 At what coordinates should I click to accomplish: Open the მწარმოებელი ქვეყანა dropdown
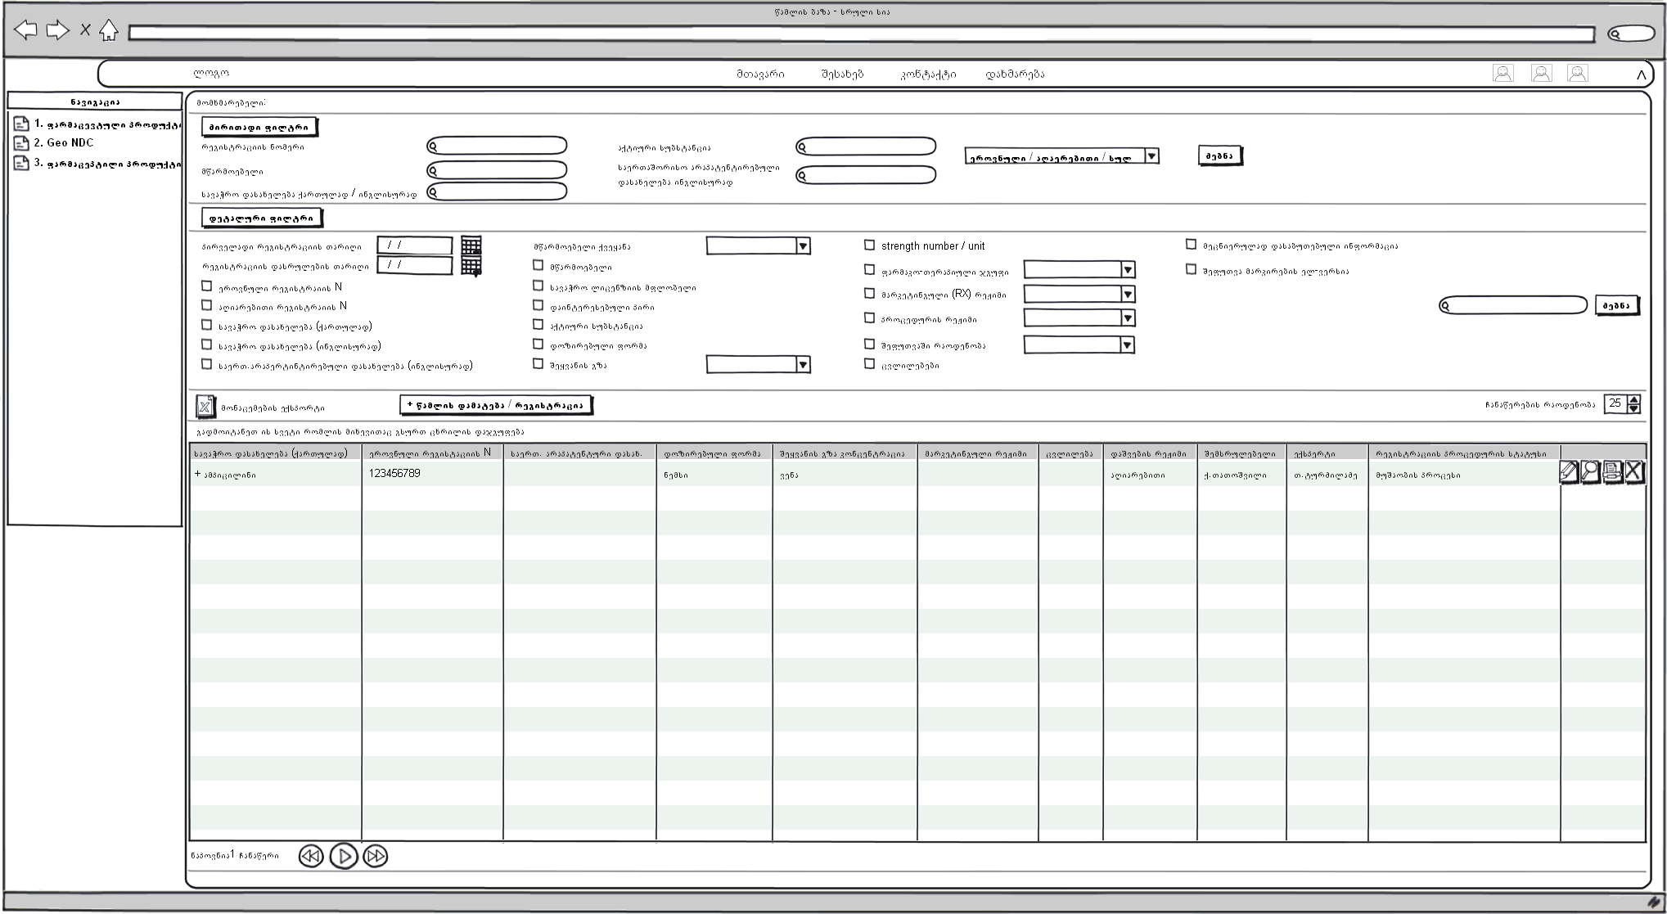pos(803,246)
